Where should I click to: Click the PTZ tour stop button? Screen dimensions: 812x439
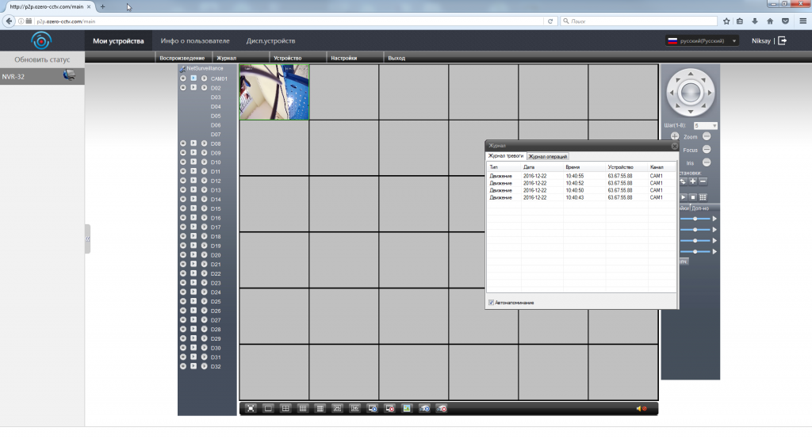coord(693,197)
